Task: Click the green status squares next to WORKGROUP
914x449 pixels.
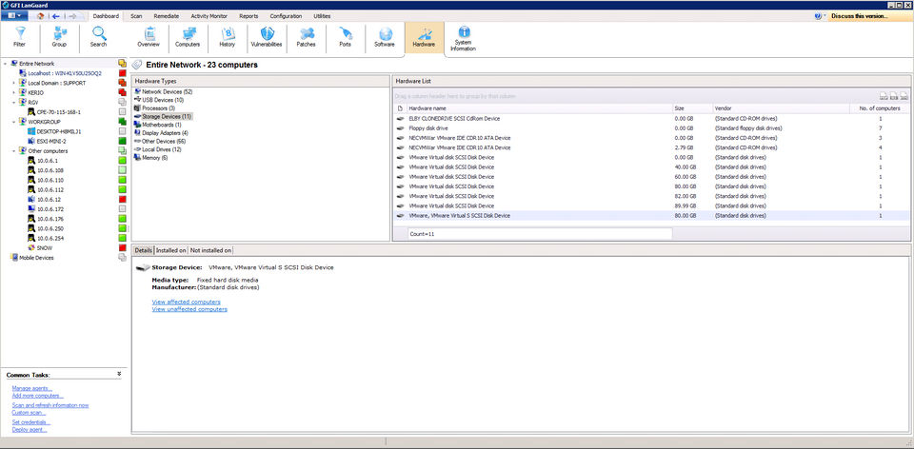Action: pos(123,122)
